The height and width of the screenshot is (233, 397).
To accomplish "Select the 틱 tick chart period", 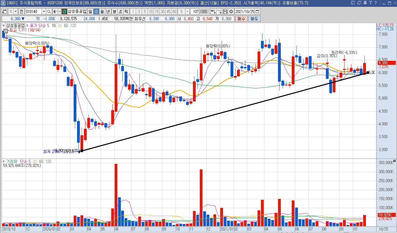I will (x=126, y=11).
